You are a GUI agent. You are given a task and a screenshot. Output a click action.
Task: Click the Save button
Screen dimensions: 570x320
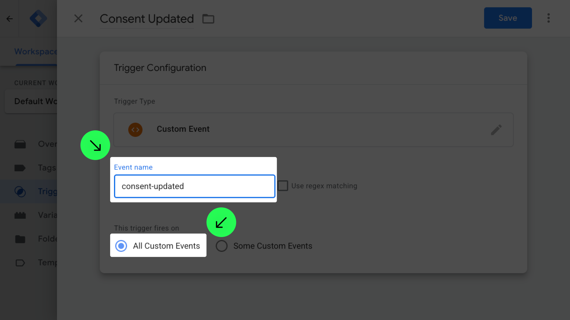[508, 18]
